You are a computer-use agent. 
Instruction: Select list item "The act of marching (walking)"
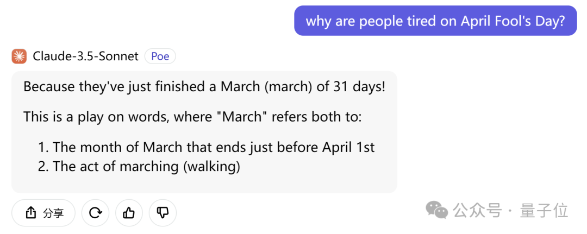point(139,166)
